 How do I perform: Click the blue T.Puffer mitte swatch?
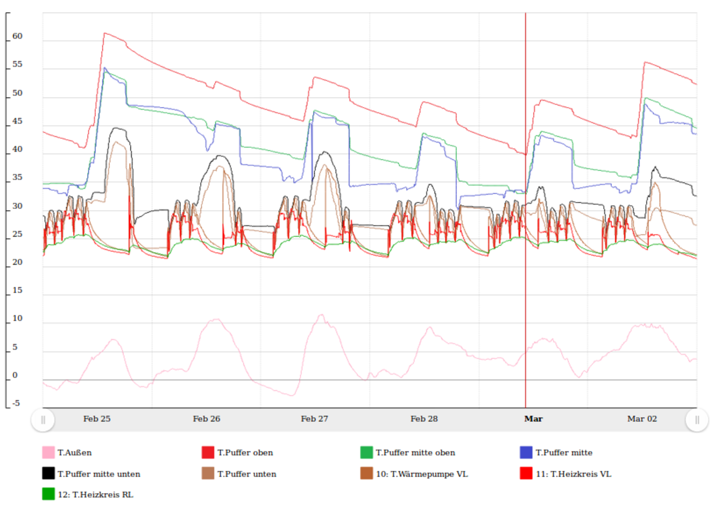pyautogui.click(x=526, y=452)
